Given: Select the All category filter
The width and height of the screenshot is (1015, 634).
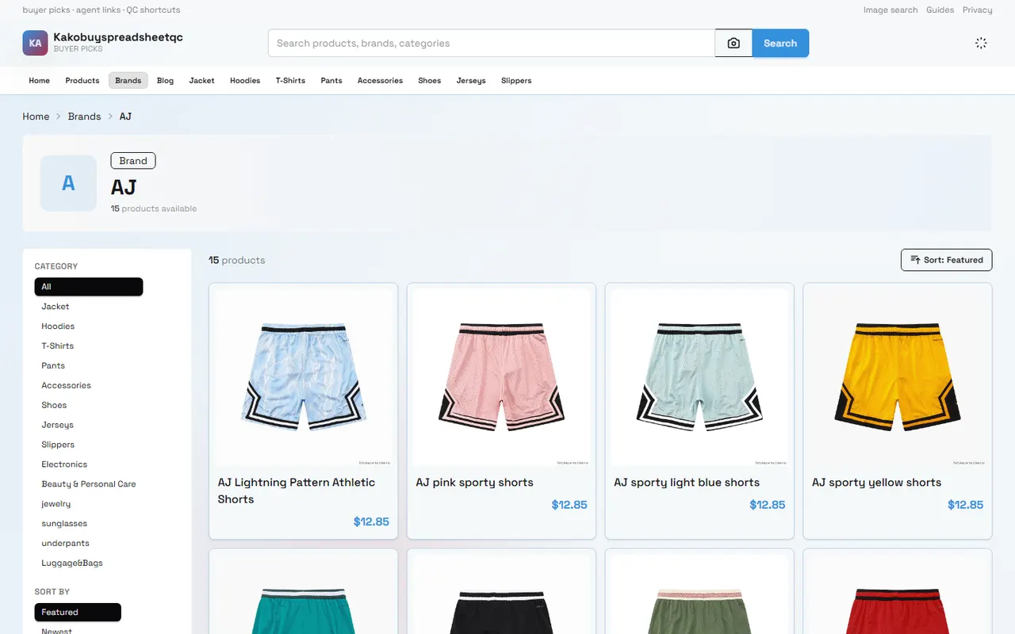Looking at the screenshot, I should pyautogui.click(x=89, y=287).
